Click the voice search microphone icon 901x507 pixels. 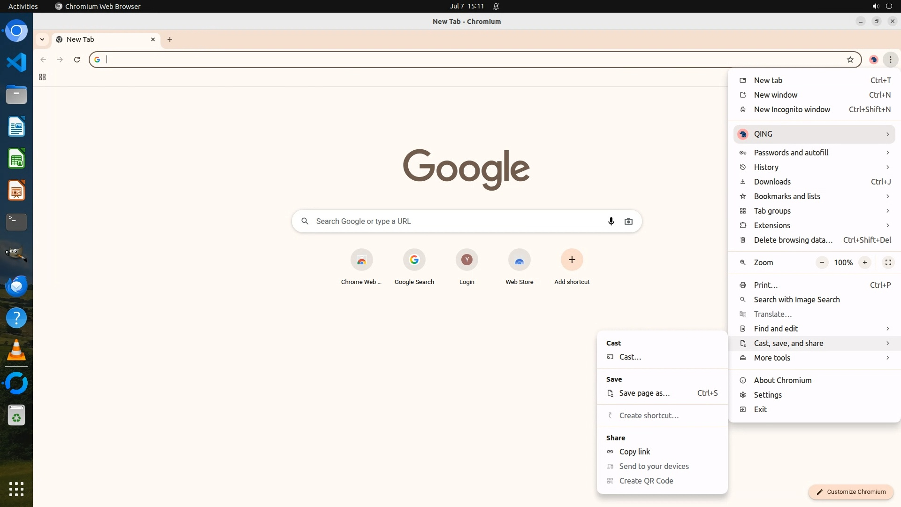point(611,221)
